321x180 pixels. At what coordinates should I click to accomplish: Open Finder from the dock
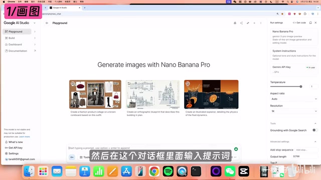29,171
